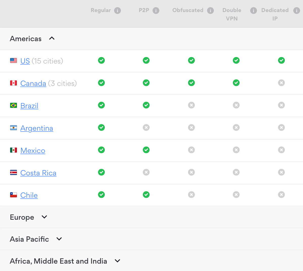The image size is (303, 271).
Task: Collapse the Americas section
Action: 52,38
